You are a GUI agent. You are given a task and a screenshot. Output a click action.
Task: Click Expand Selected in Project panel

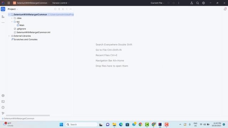click(59, 9)
